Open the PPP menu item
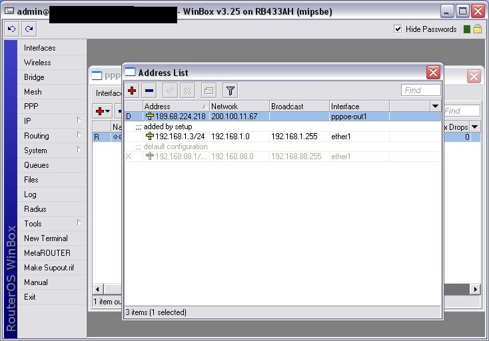The image size is (489, 341). pos(51,107)
